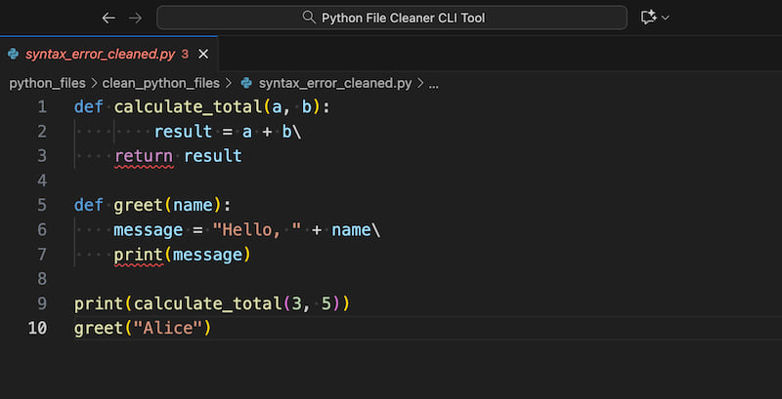The image size is (782, 399).
Task: Click calculate_total call on line 9
Action: coord(208,304)
